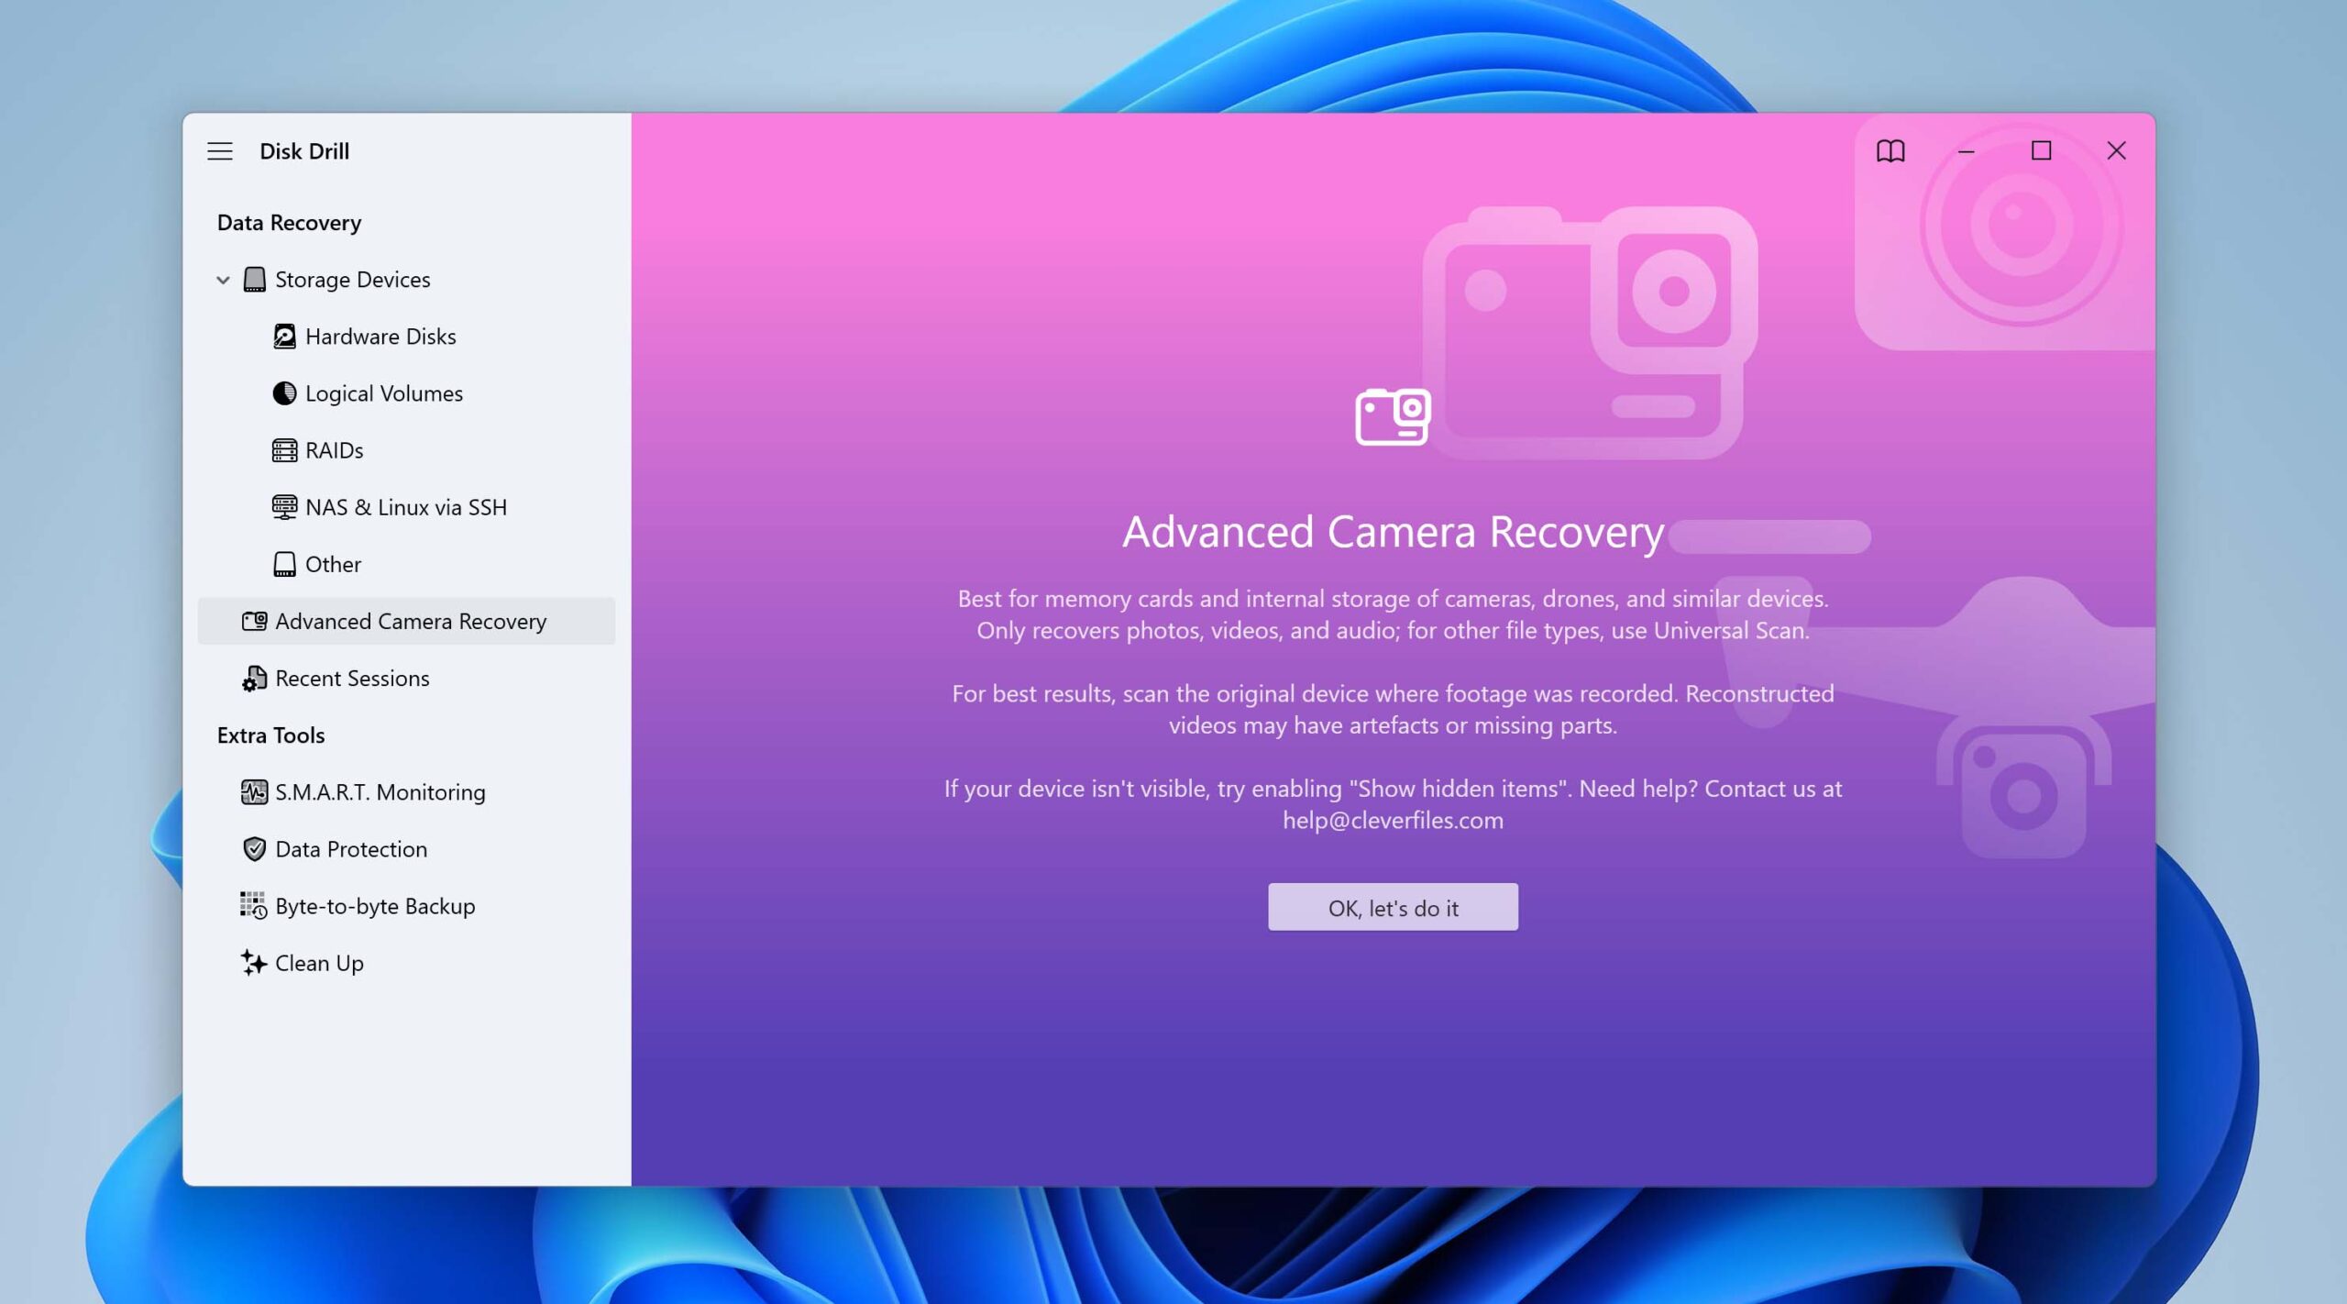The height and width of the screenshot is (1304, 2347).
Task: Click the help@cleverfiles.com email address
Action: (x=1393, y=821)
